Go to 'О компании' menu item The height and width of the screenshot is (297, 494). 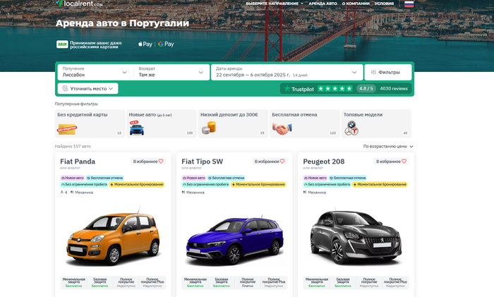pos(356,4)
